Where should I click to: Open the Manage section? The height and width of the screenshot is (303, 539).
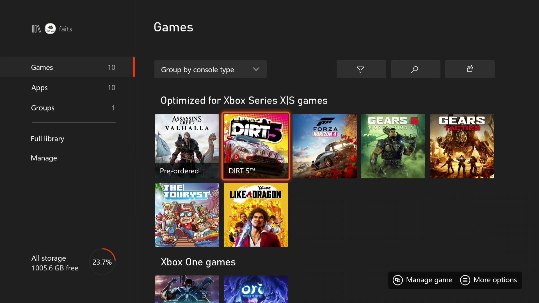point(44,158)
